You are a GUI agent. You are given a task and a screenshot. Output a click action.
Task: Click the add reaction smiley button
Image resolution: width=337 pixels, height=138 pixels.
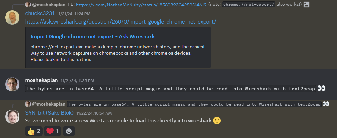69,131
